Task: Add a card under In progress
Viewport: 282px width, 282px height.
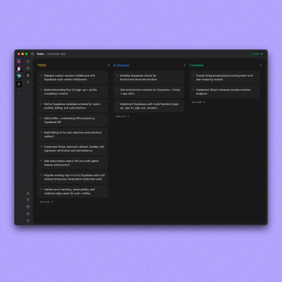Action: (122, 116)
